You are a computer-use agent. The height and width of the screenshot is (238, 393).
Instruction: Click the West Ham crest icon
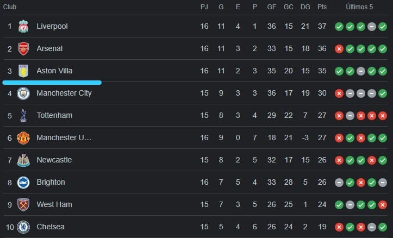[x=23, y=204]
